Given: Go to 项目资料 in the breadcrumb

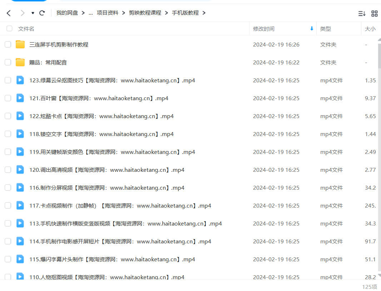Looking at the screenshot, I should (x=107, y=13).
